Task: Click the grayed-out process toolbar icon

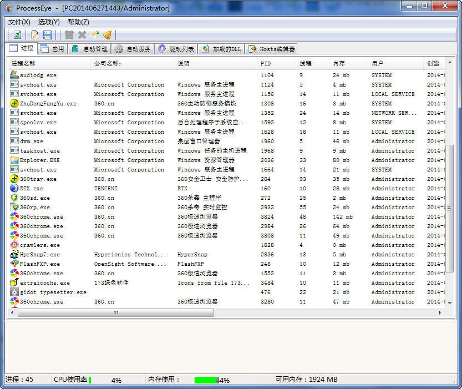Action: click(69, 35)
